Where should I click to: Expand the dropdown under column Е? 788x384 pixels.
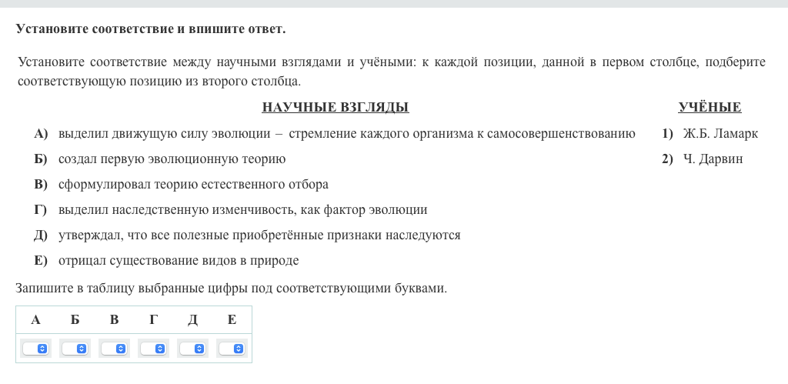[x=232, y=349]
